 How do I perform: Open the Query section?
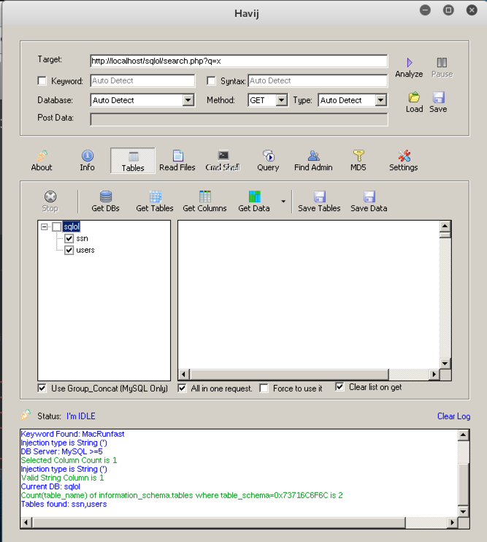click(x=268, y=161)
